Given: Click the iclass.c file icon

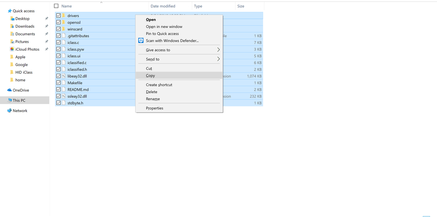Looking at the screenshot, I should [64, 43].
